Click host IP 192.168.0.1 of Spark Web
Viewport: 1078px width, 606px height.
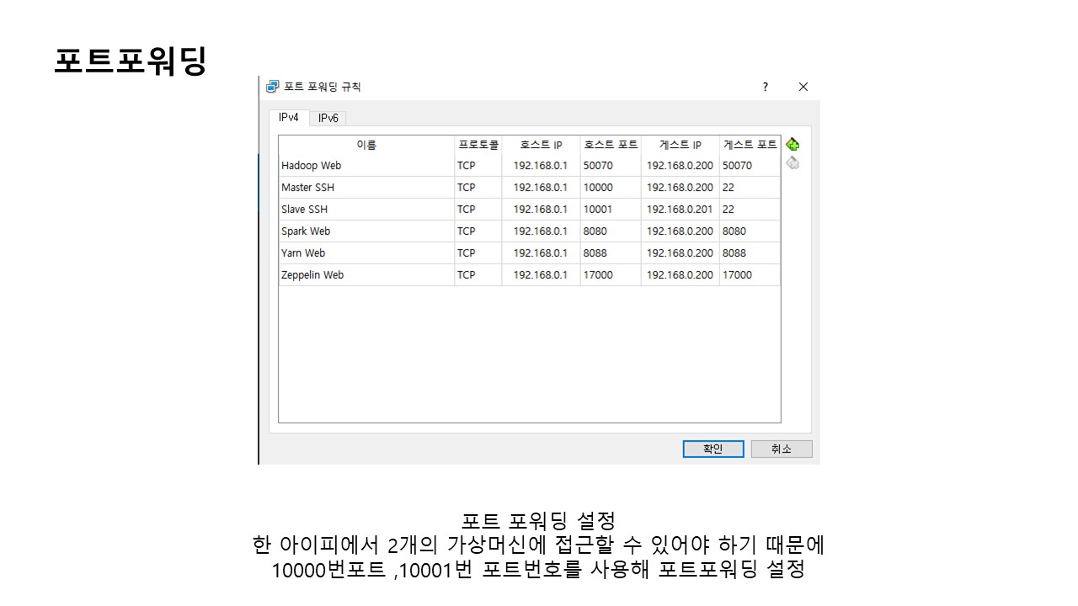tap(541, 231)
